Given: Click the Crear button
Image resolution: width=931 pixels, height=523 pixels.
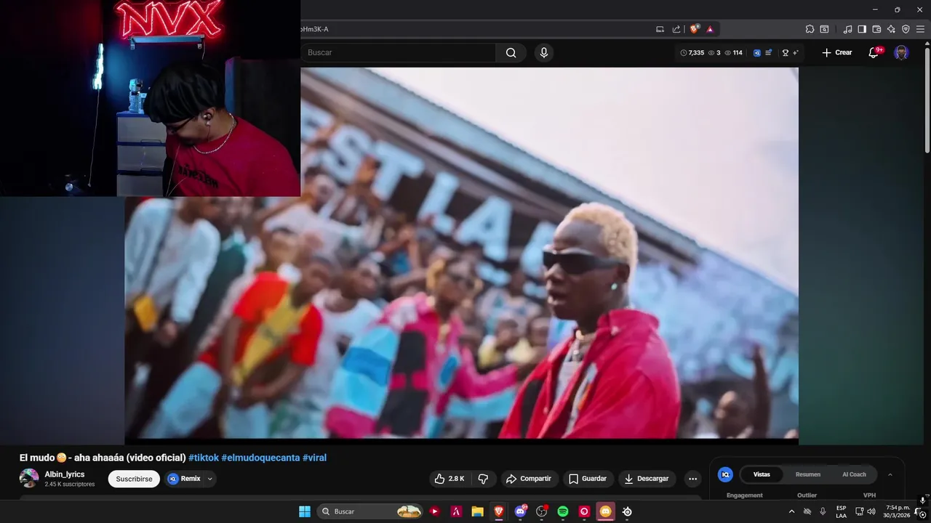Looking at the screenshot, I should tap(836, 52).
